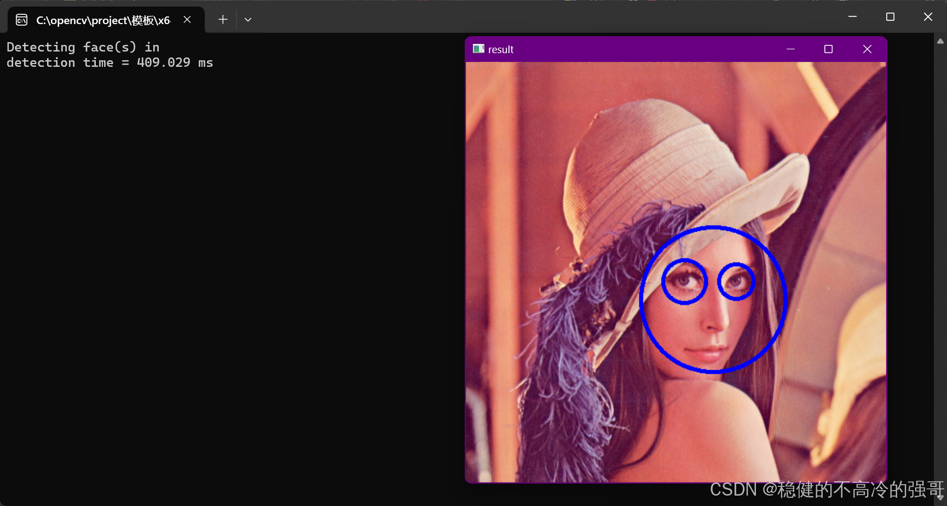
Task: Close the C:\opencv\project terminal tab
Action: 187,20
